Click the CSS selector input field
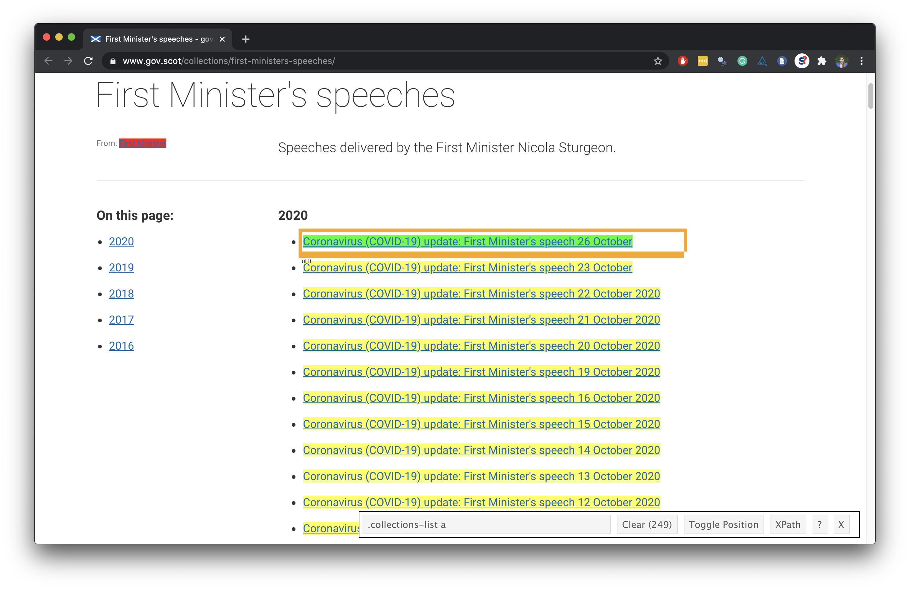This screenshot has width=910, height=590. pyautogui.click(x=486, y=524)
